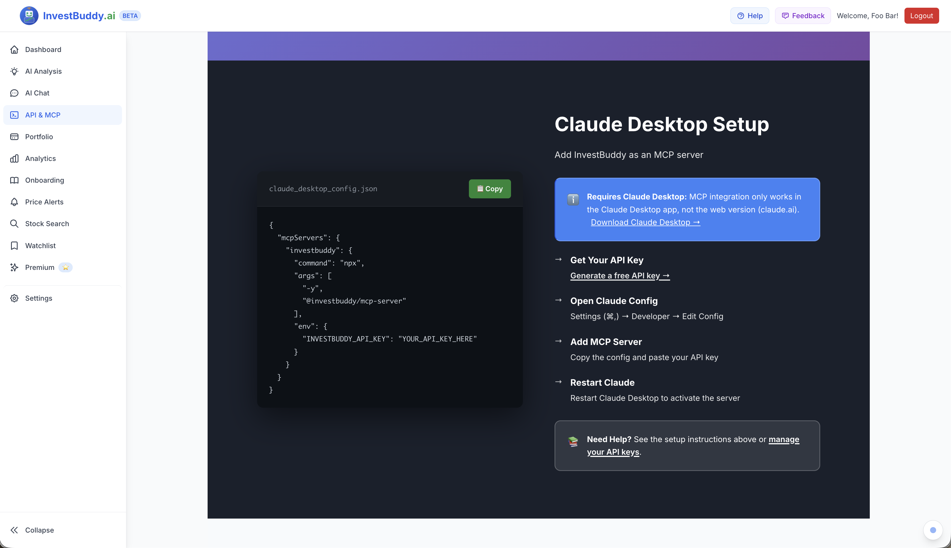Click Generate a free API key link
This screenshot has width=951, height=548.
point(619,276)
